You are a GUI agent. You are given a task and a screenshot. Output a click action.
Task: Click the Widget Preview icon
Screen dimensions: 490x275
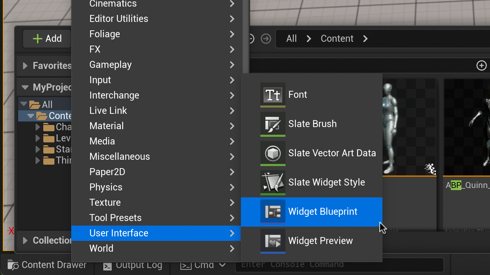pyautogui.click(x=273, y=241)
